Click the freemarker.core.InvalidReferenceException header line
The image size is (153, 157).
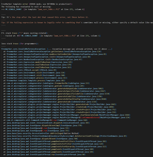(x=57, y=49)
